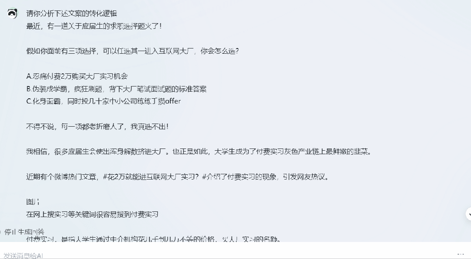Click the caption 在网上搜实习等关键词
The height and width of the screenshot is (259, 471).
pos(92,214)
